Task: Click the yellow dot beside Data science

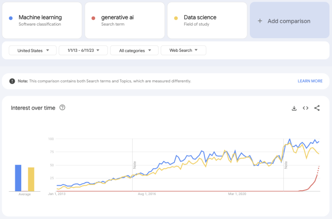Action: pyautogui.click(x=176, y=18)
